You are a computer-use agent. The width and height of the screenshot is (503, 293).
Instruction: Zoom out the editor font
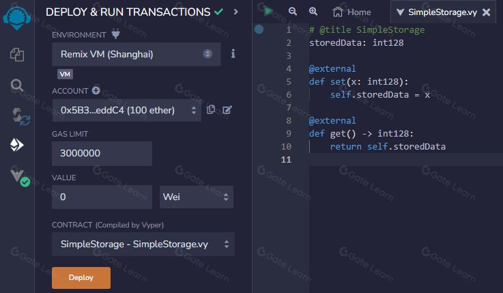click(293, 12)
